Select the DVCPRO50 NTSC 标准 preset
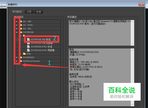 coord(41,47)
